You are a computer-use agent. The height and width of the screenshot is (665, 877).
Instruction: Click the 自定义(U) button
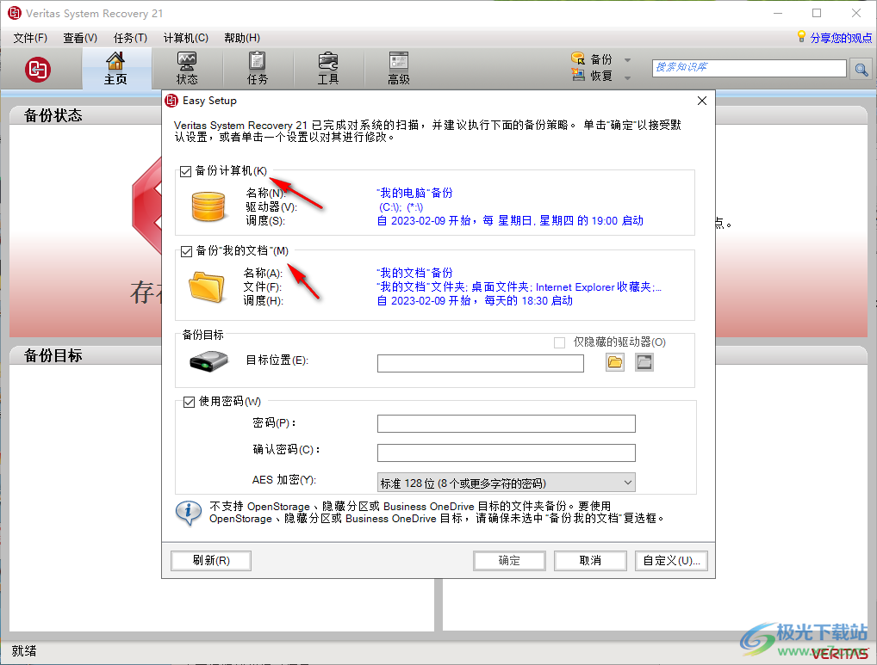pos(671,560)
